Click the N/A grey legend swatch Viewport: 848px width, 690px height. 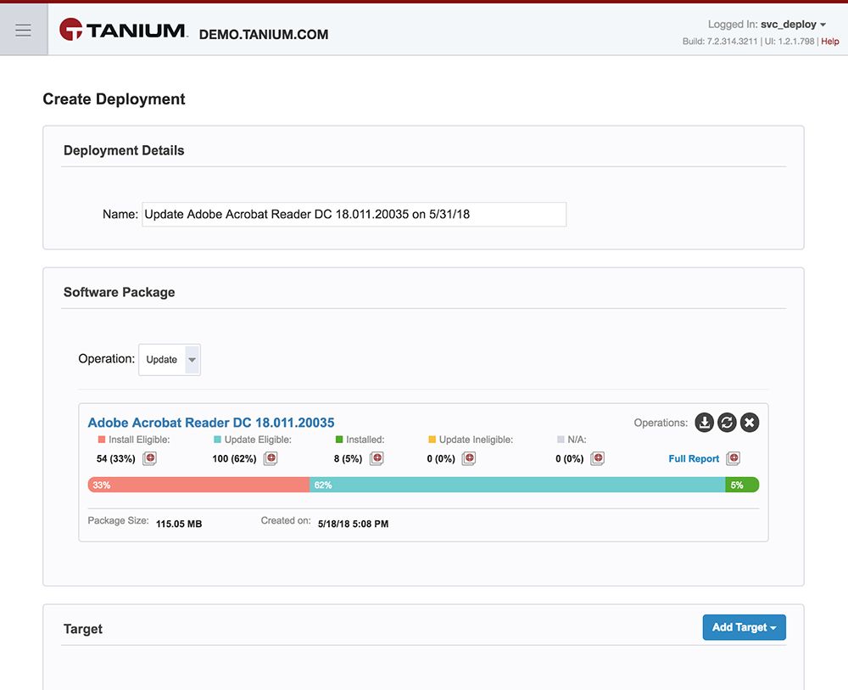561,440
